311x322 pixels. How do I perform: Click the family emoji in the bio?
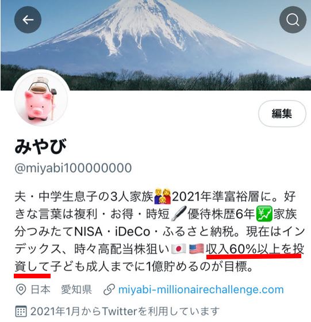(162, 197)
